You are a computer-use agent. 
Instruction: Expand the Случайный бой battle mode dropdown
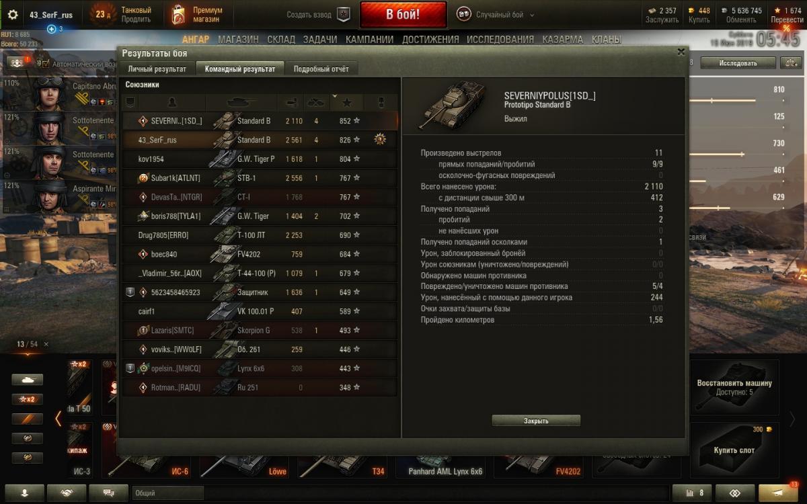pyautogui.click(x=532, y=15)
